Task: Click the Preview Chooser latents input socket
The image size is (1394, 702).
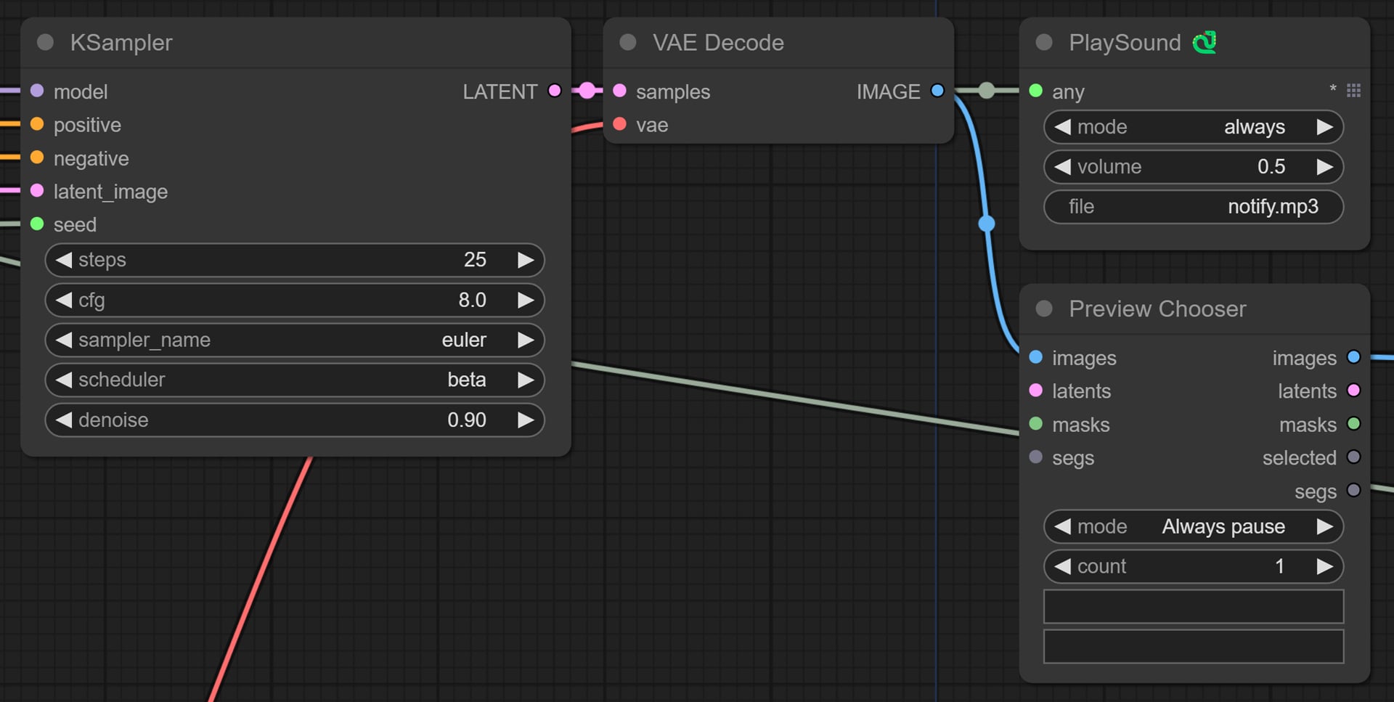Action: [x=1036, y=391]
